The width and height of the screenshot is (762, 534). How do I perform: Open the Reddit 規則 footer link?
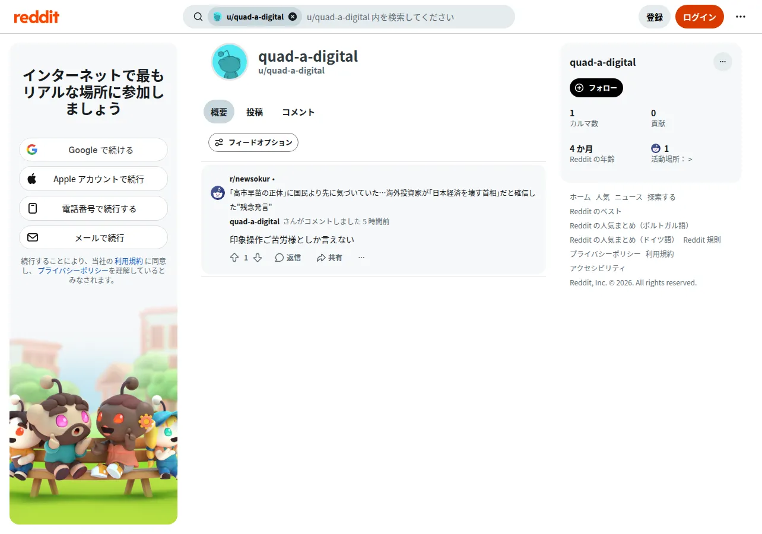(x=702, y=240)
